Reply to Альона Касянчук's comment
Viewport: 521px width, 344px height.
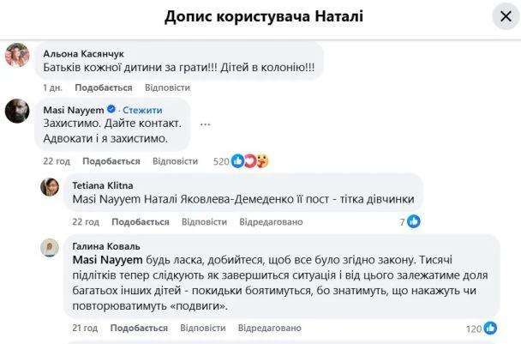[167, 88]
